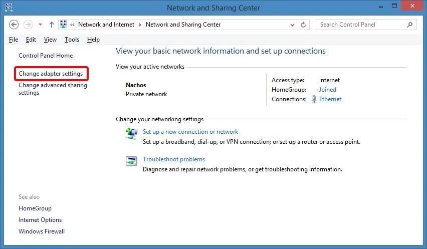Open the recent locations dropdown arrow
The width and height of the screenshot is (427, 249).
point(40,25)
